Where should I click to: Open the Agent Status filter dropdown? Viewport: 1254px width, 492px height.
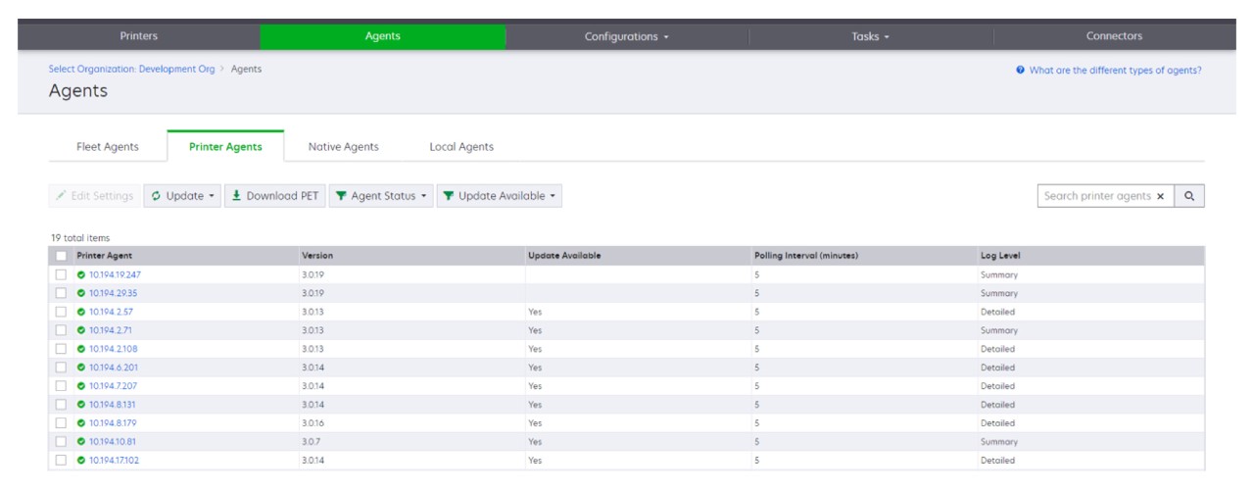pos(381,196)
